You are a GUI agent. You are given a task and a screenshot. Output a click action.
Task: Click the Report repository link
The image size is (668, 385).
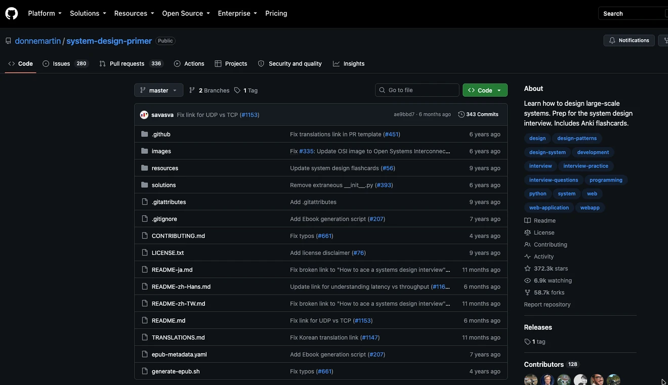[547, 305]
